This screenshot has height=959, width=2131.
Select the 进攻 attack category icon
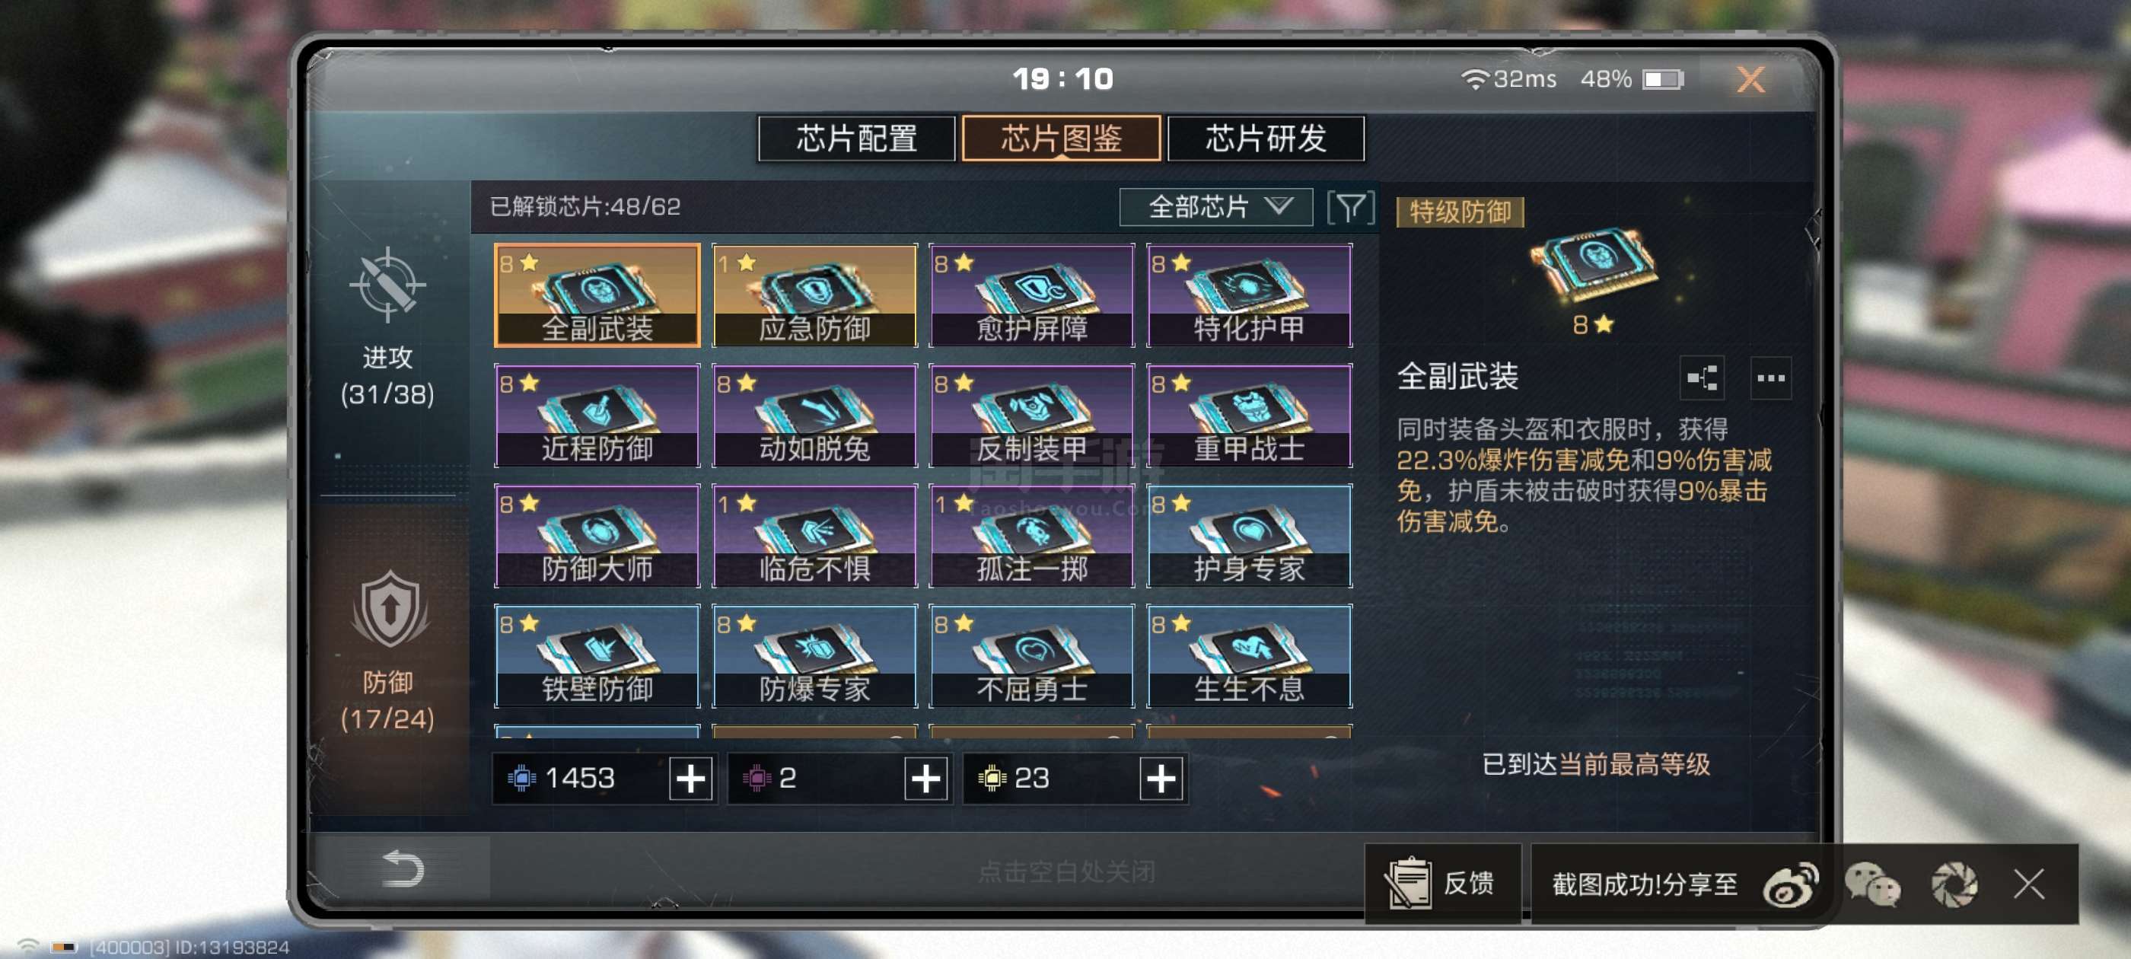pyautogui.click(x=387, y=285)
